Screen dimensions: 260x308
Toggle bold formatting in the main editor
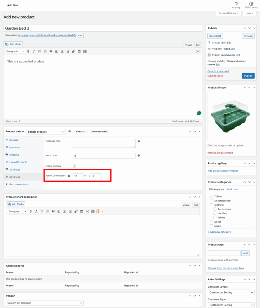click(28, 51)
